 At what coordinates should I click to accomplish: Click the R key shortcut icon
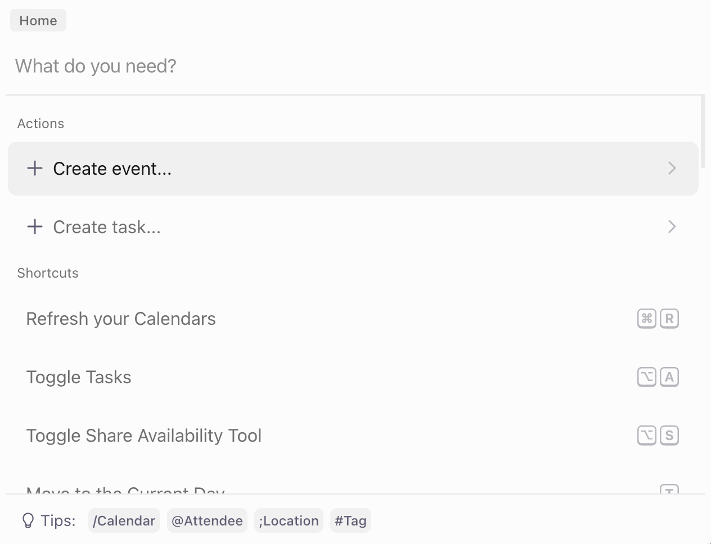pyautogui.click(x=669, y=319)
